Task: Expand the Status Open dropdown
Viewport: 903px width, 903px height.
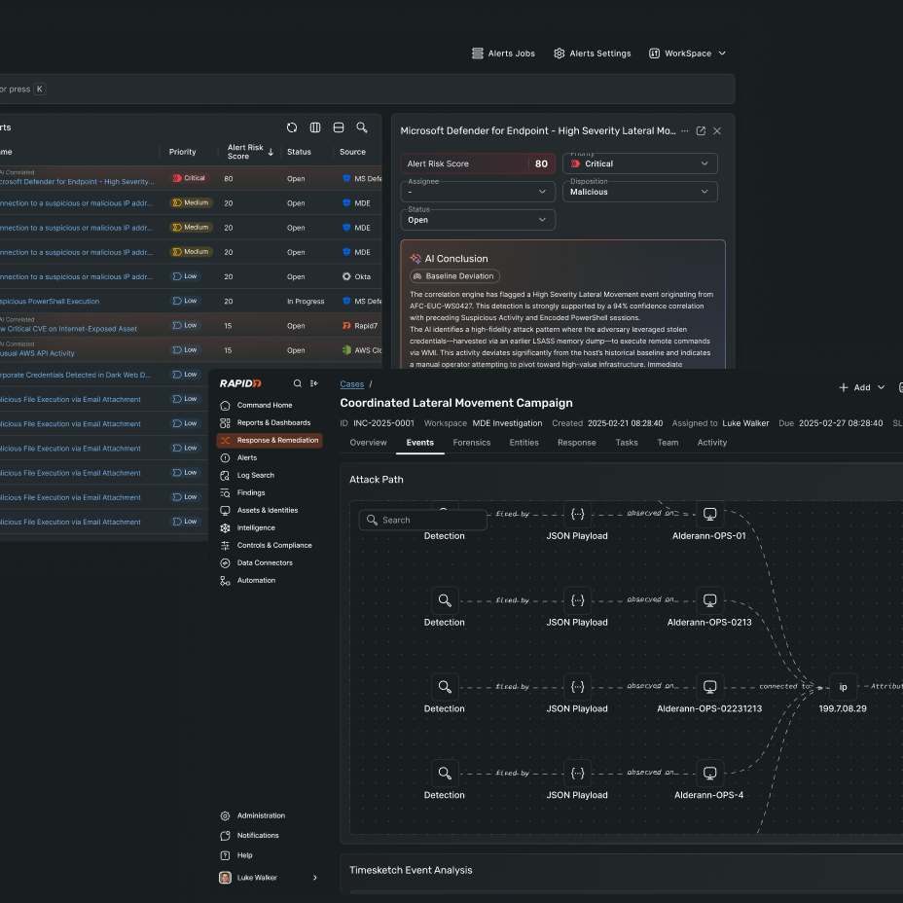Action: 478,220
